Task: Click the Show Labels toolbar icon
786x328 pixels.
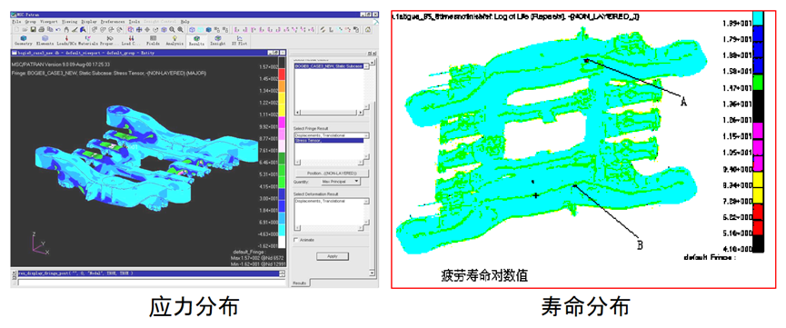Action: [x=216, y=30]
